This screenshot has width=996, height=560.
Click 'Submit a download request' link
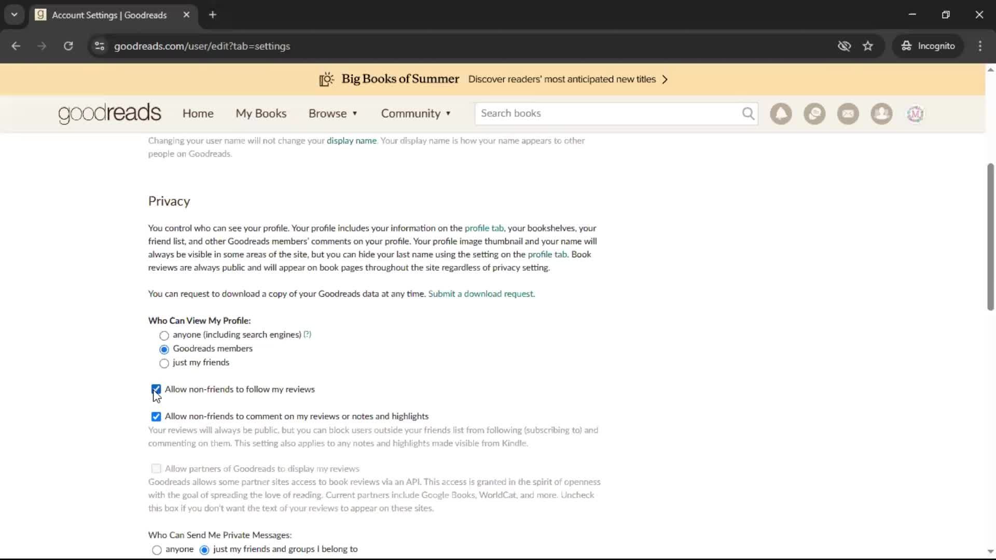coord(481,294)
